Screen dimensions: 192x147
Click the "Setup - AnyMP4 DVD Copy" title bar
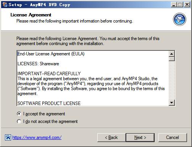(89, 5)
